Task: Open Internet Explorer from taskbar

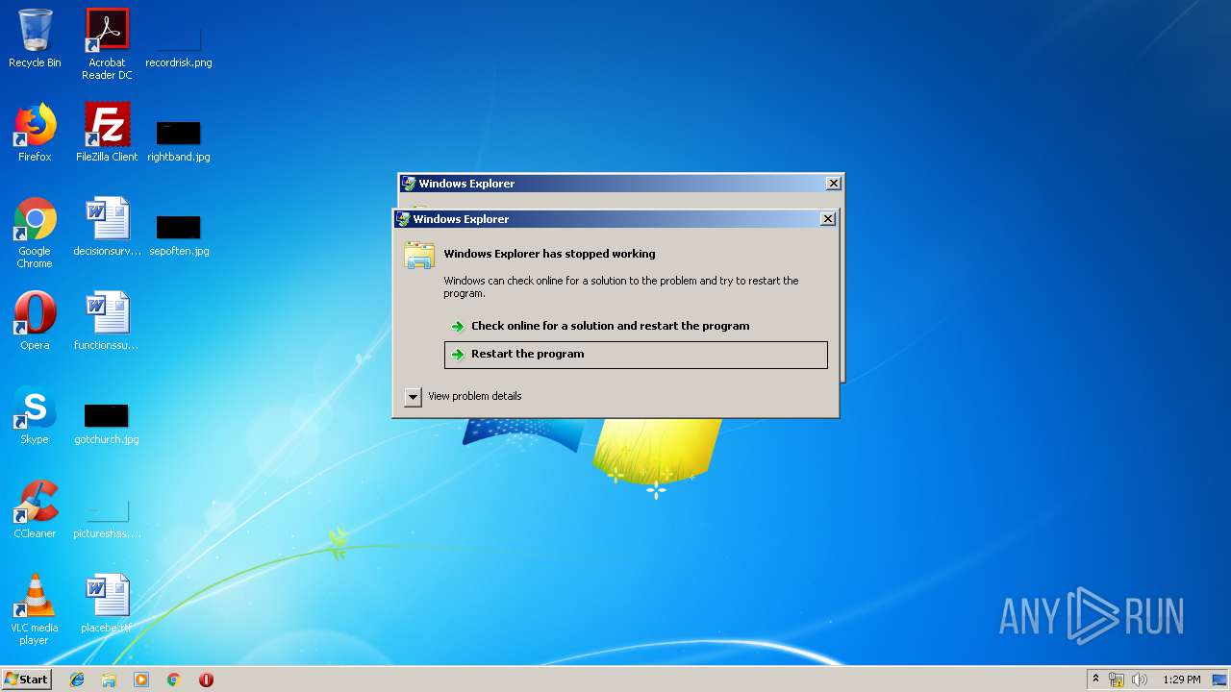Action: (77, 680)
